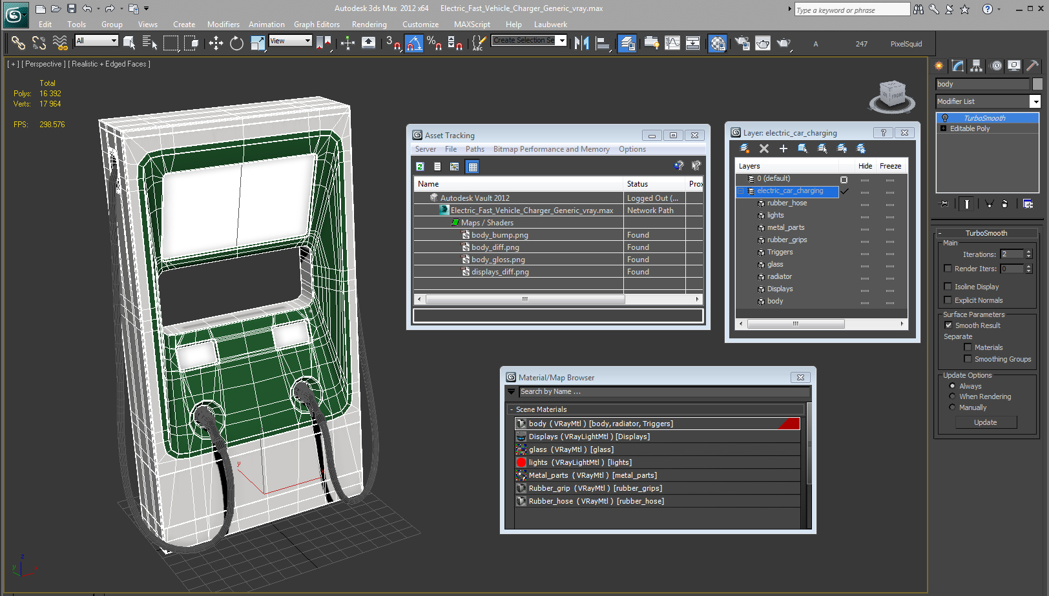This screenshot has height=596, width=1049.
Task: Click the keyword search field in title bar
Action: [x=852, y=10]
